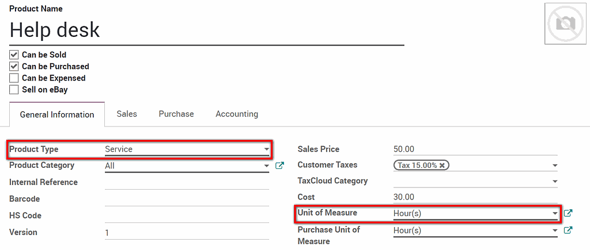This screenshot has height=250, width=590.
Task: Open the Product Type dropdown
Action: [266, 149]
